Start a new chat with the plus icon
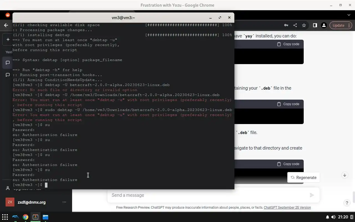355x222 pixels. pyautogui.click(x=8, y=39)
